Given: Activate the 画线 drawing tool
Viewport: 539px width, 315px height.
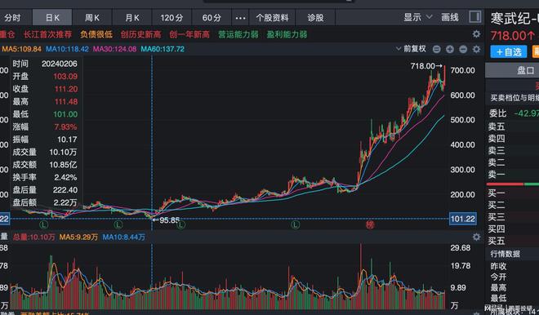Looking at the screenshot, I should pyautogui.click(x=450, y=17).
